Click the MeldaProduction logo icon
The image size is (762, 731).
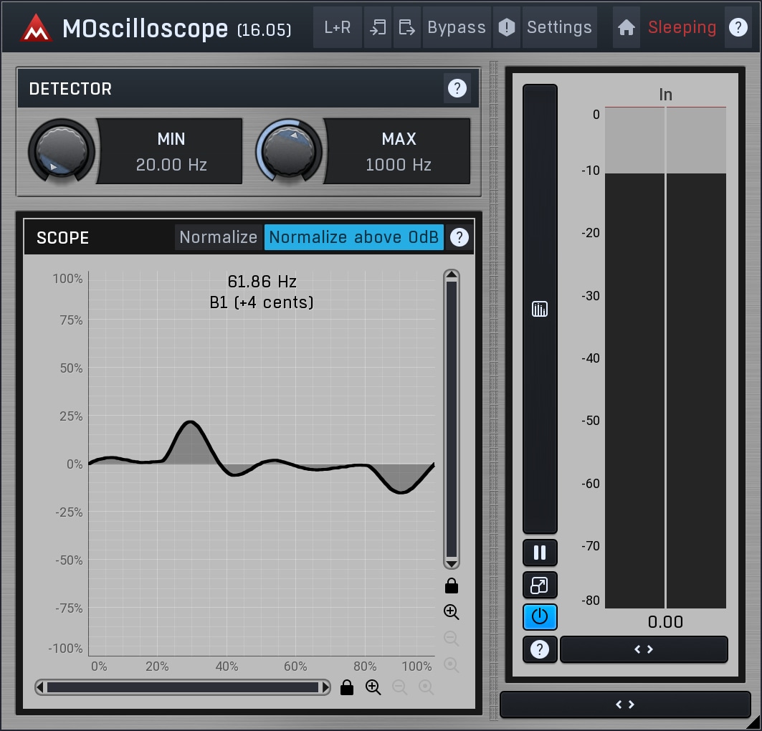pos(36,28)
